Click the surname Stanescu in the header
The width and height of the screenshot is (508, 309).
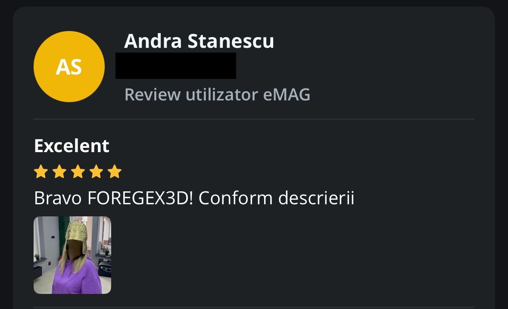(x=231, y=41)
